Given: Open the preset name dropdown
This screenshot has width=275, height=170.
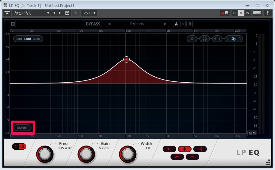Looking at the screenshot, I should (x=31, y=13).
